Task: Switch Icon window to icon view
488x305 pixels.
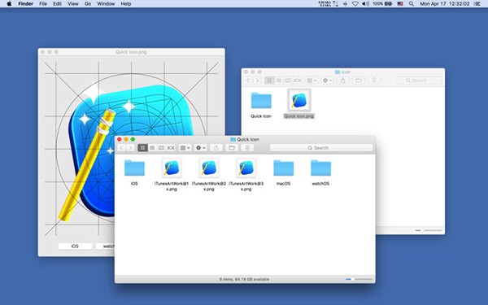Action: 269,81
